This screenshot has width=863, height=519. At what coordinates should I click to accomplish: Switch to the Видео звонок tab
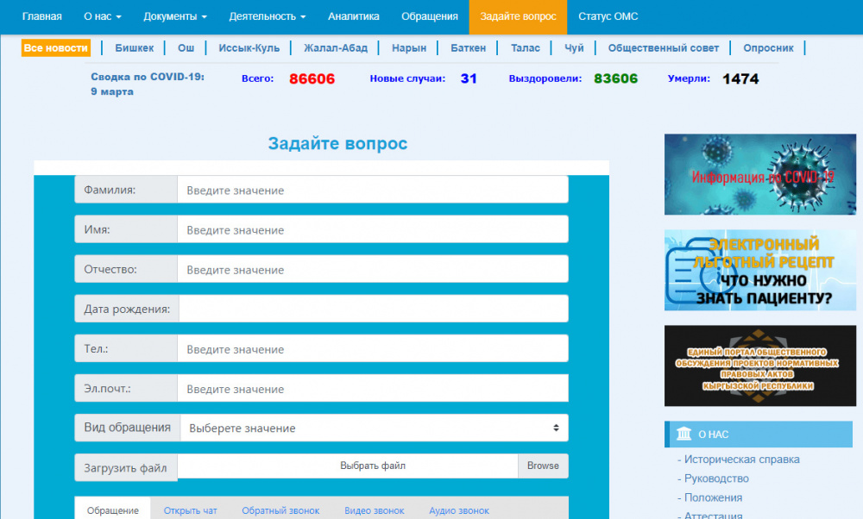pyautogui.click(x=374, y=510)
